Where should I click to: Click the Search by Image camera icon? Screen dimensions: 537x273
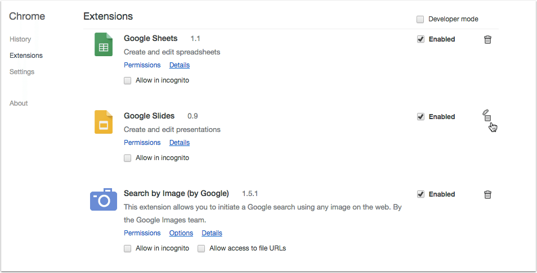point(104,199)
